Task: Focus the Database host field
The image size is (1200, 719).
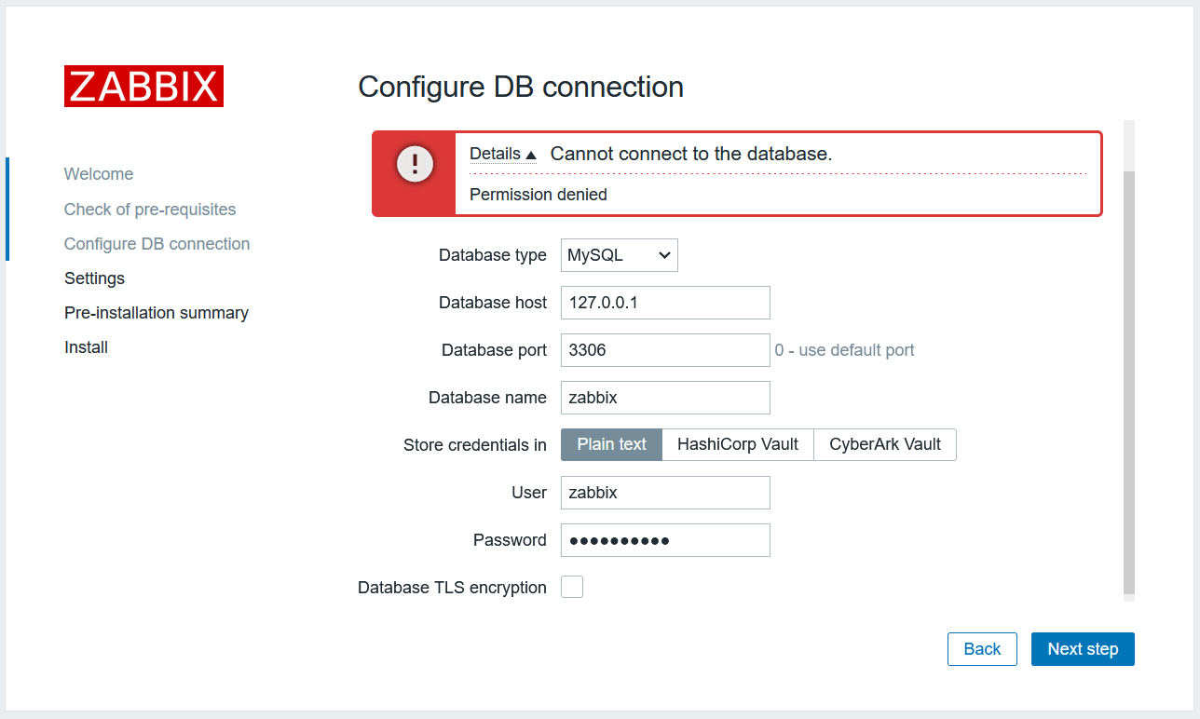Action: pos(665,303)
